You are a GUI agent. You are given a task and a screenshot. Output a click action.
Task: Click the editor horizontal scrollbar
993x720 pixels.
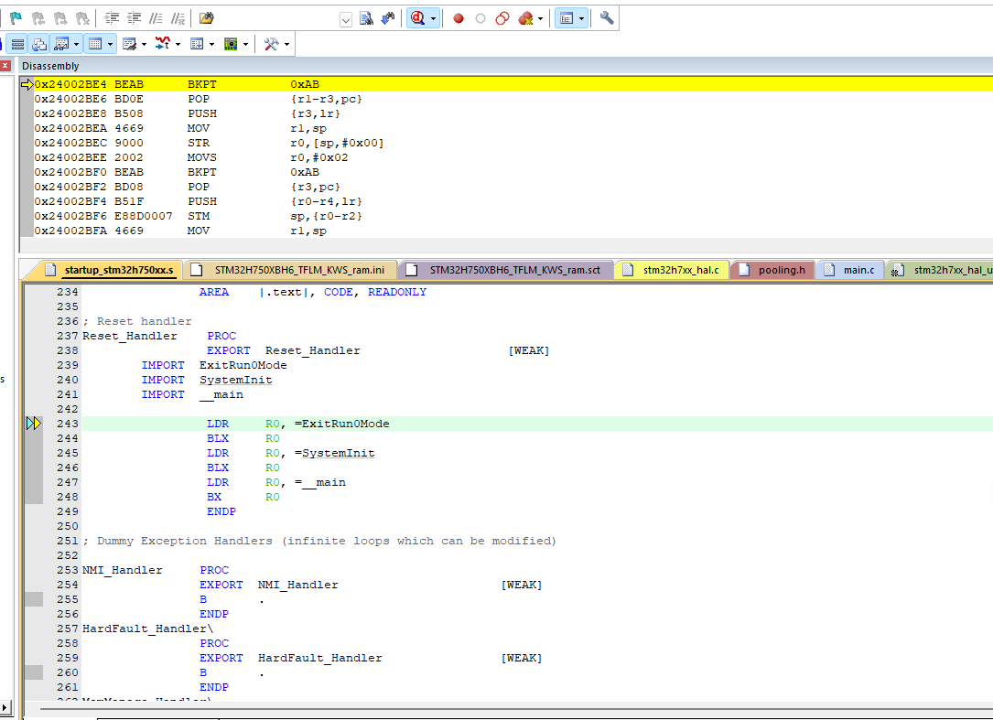(x=516, y=708)
